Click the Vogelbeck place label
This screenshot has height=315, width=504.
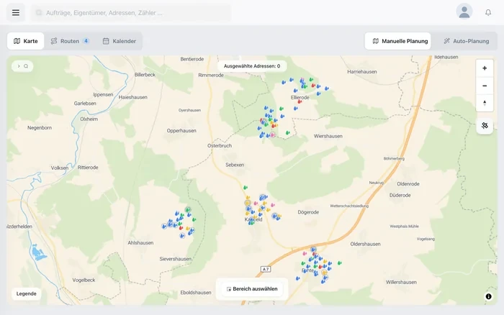[84, 280]
